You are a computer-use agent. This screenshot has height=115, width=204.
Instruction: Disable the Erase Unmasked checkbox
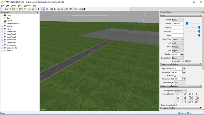175,105
